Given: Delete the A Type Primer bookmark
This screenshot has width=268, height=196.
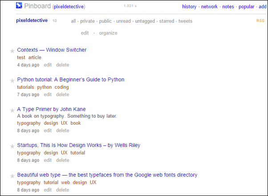Looking at the screenshot, I should click(x=63, y=131).
